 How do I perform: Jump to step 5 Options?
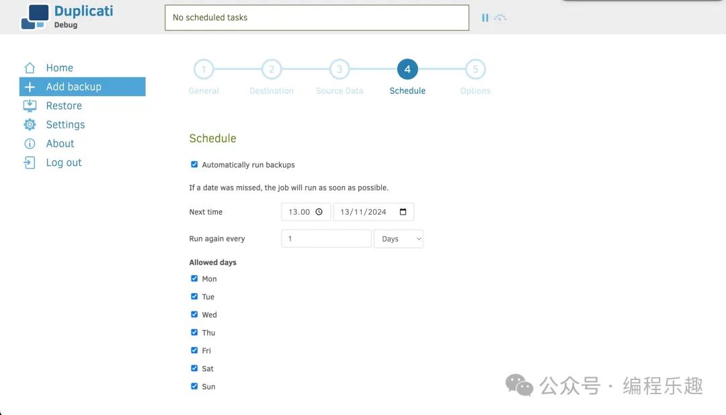coord(475,69)
